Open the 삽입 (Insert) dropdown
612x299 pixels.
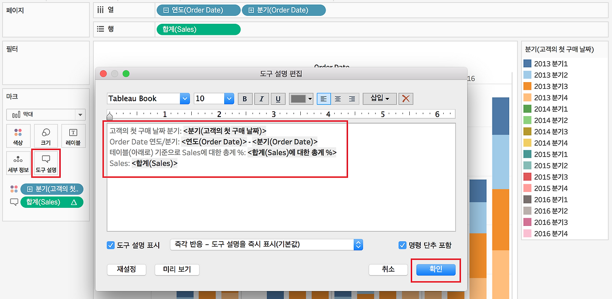click(x=380, y=98)
